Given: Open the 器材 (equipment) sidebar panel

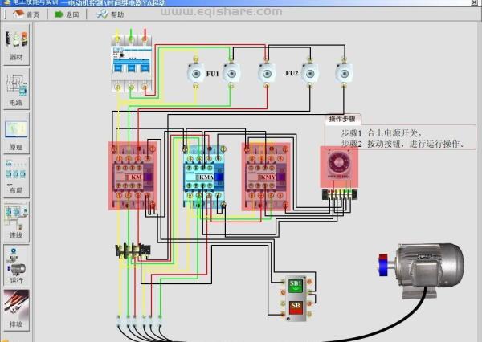Looking at the screenshot, I should pos(16,43).
